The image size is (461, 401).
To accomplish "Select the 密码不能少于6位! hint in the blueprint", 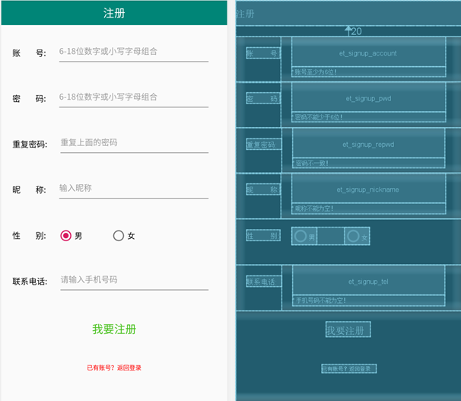I will coord(369,117).
